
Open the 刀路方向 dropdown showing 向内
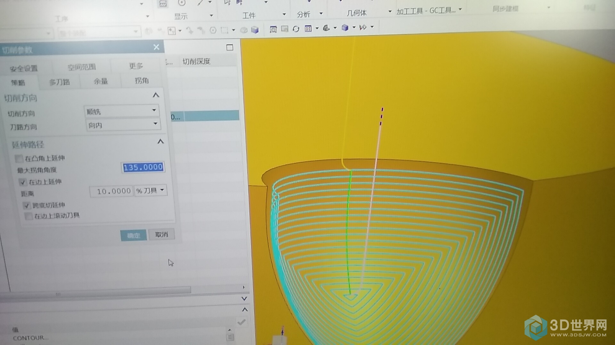click(x=123, y=125)
